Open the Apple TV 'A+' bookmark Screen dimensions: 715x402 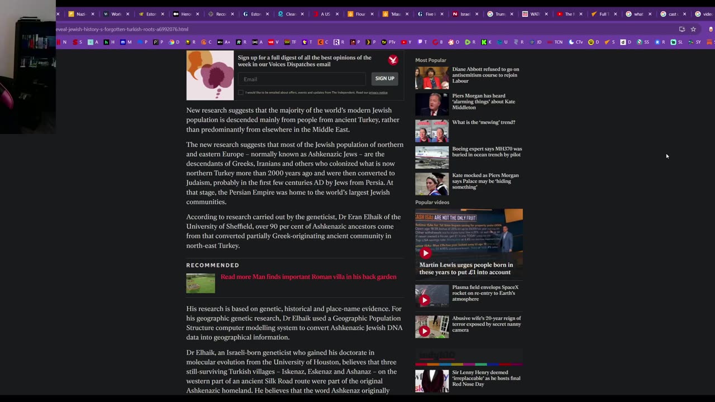click(223, 42)
